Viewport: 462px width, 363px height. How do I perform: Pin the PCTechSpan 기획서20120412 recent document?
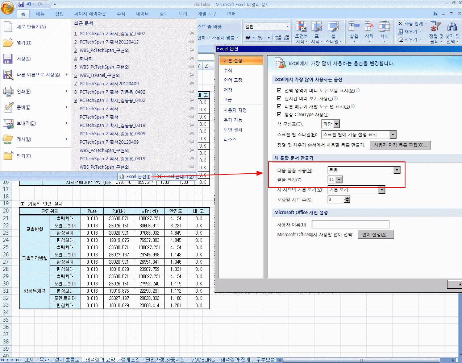[191, 42]
